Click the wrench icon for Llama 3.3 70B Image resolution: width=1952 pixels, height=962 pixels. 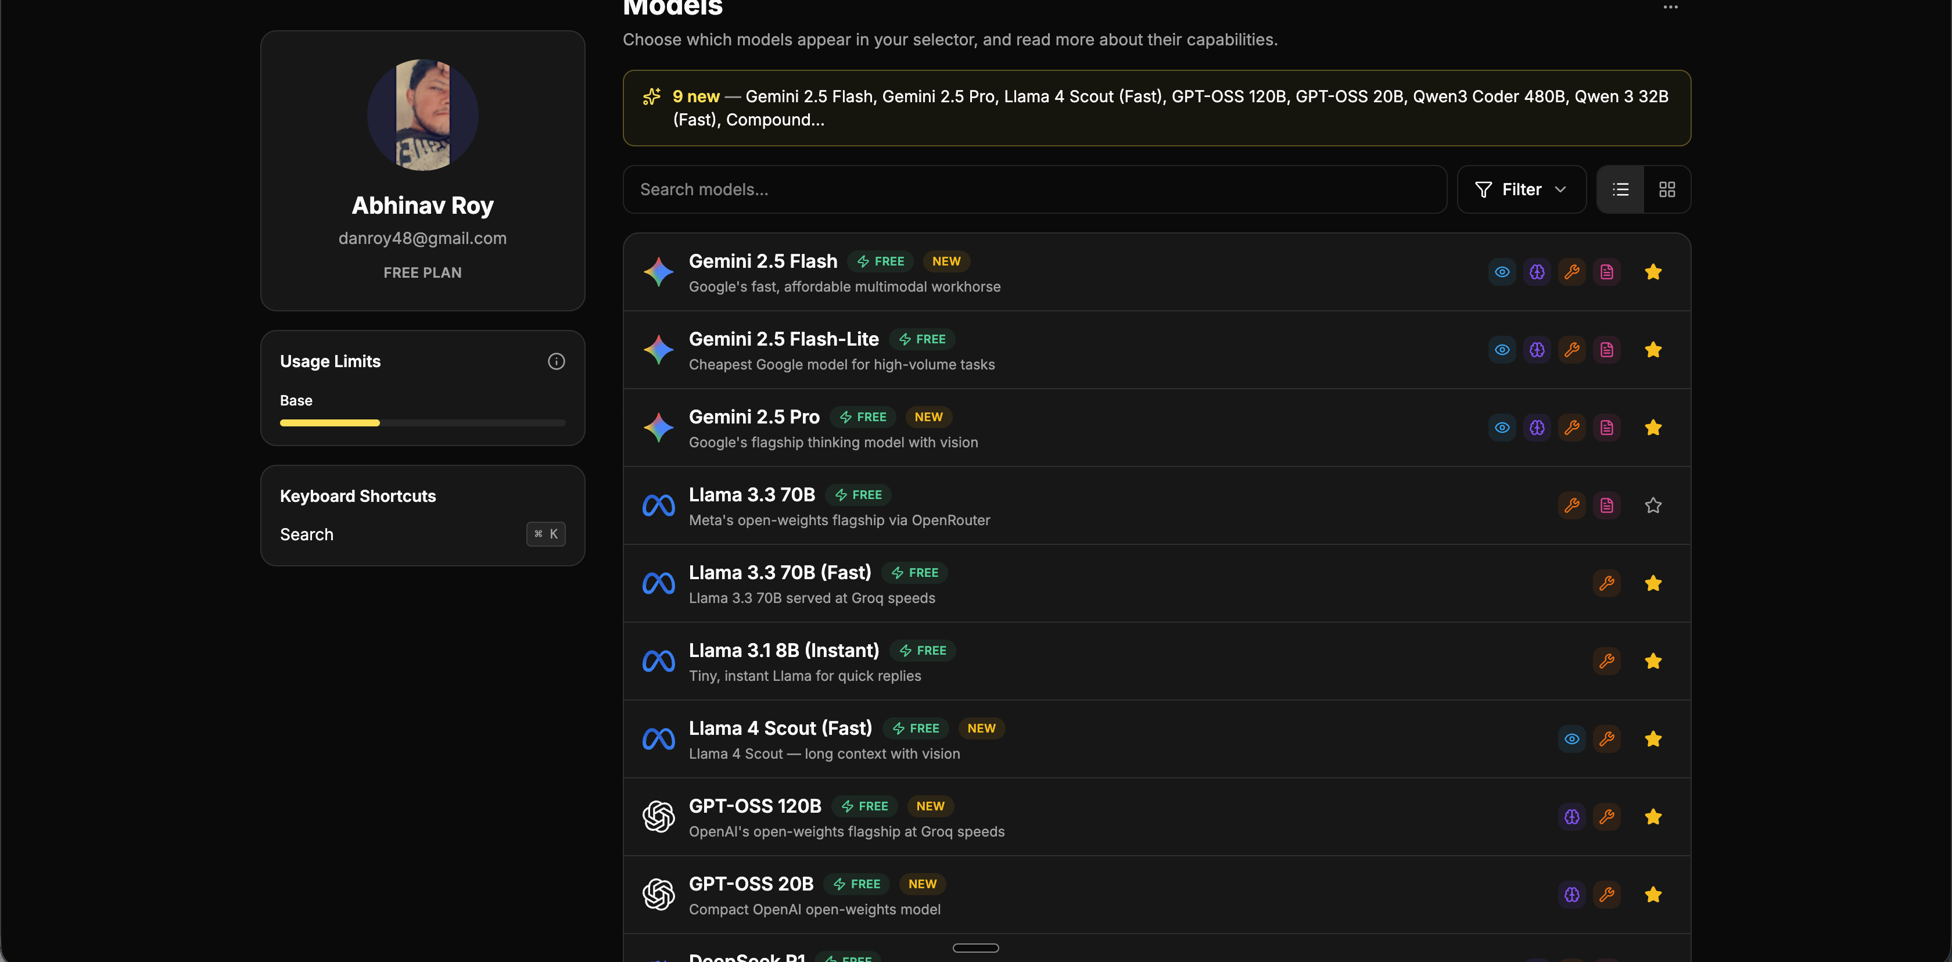(1571, 505)
